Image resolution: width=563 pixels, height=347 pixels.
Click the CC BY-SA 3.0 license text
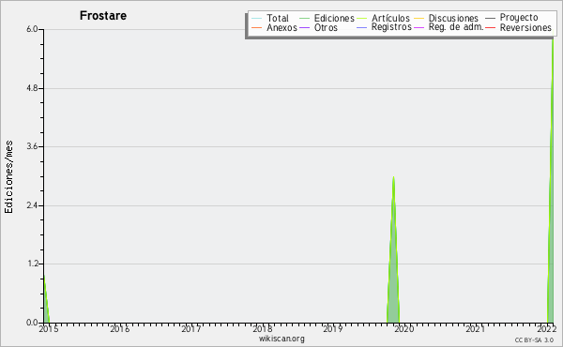point(534,339)
